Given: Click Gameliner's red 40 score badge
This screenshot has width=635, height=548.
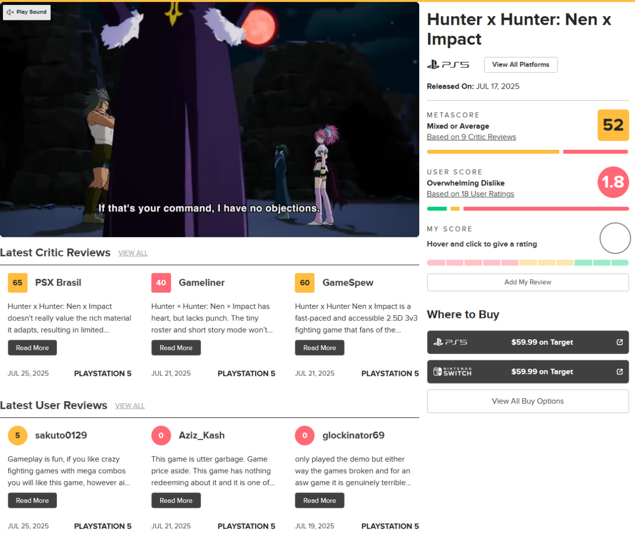Looking at the screenshot, I should [x=161, y=283].
